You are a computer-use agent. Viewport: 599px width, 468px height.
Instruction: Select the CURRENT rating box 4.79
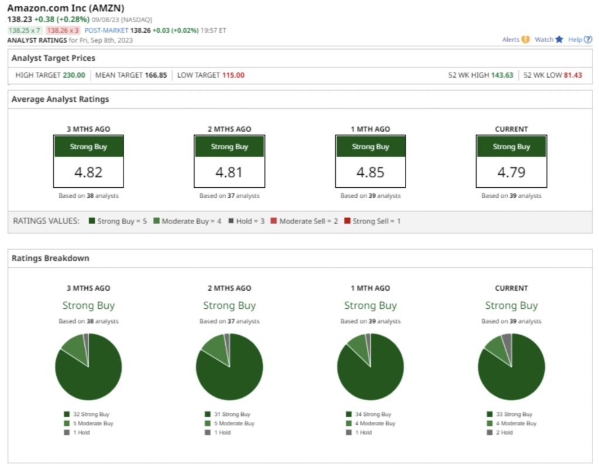coord(511,161)
